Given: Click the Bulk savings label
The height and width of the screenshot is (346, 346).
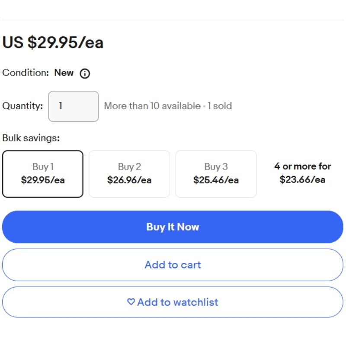Looking at the screenshot, I should click(x=31, y=138).
